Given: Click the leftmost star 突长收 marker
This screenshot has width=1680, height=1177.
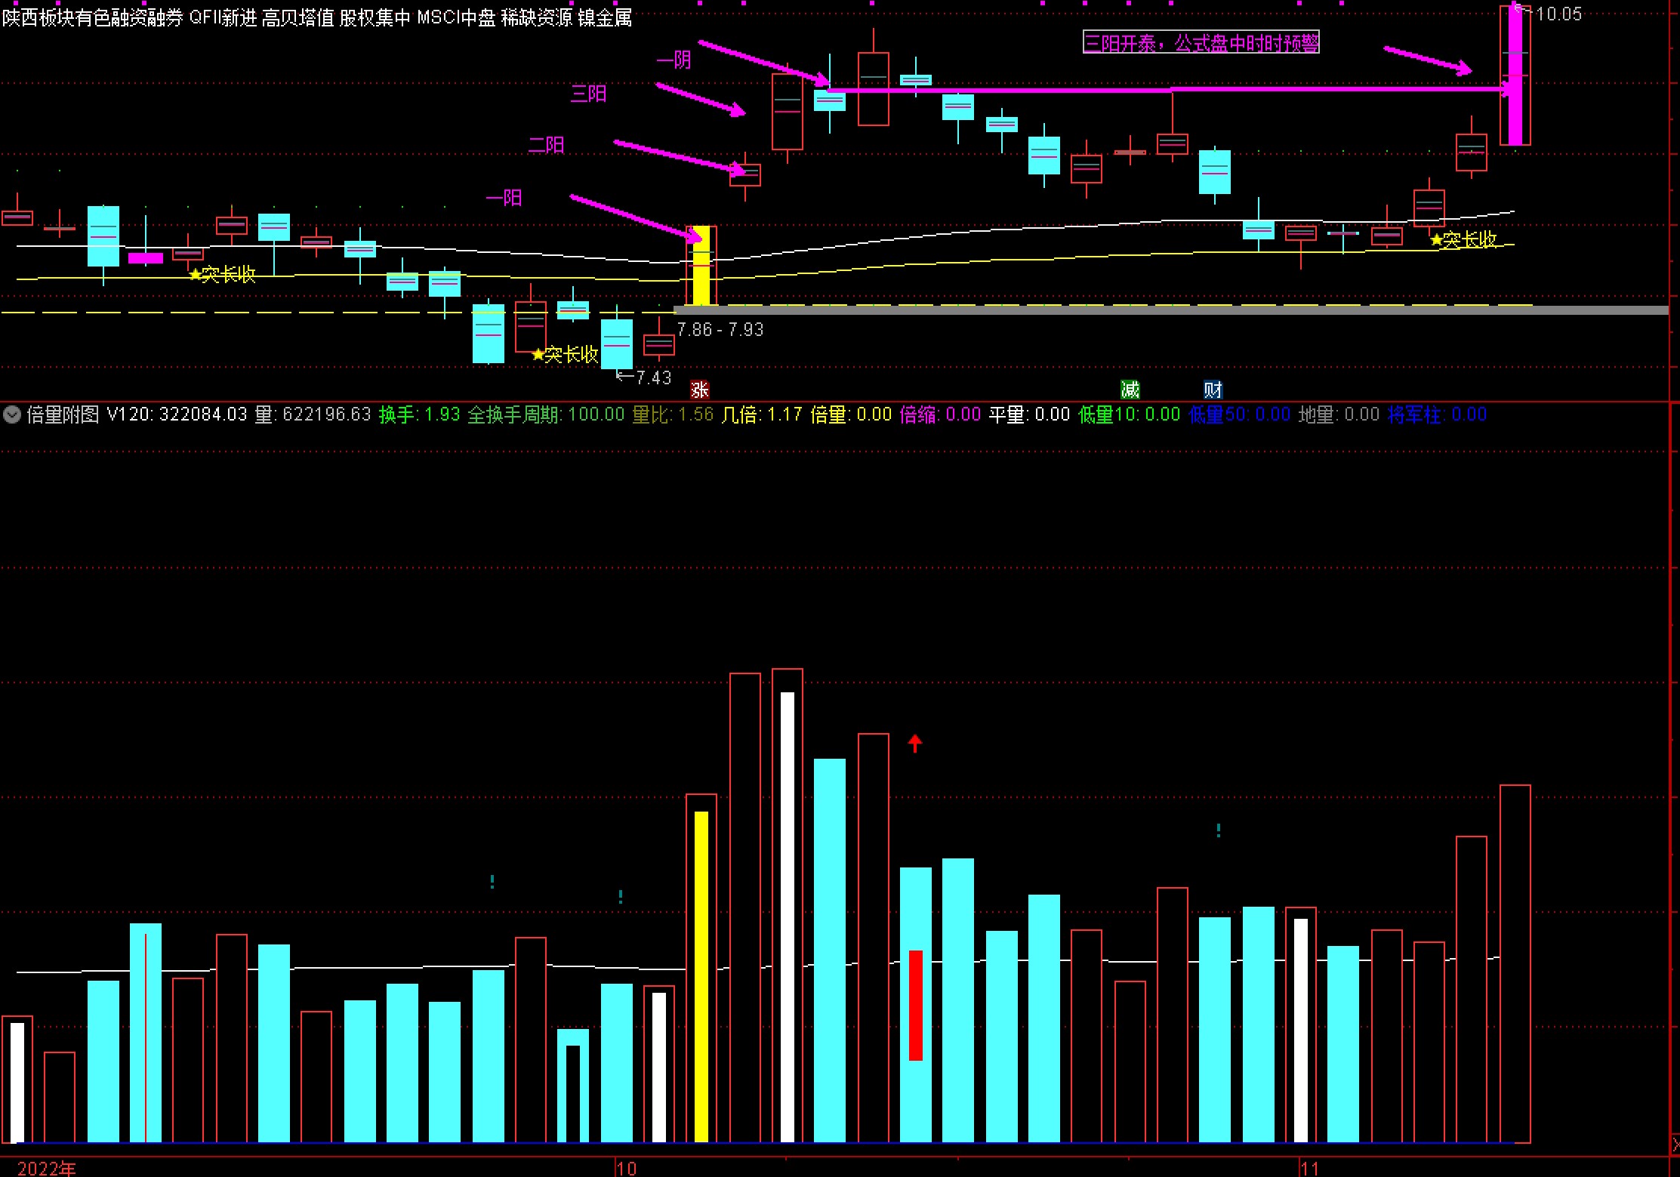Looking at the screenshot, I should [x=223, y=274].
